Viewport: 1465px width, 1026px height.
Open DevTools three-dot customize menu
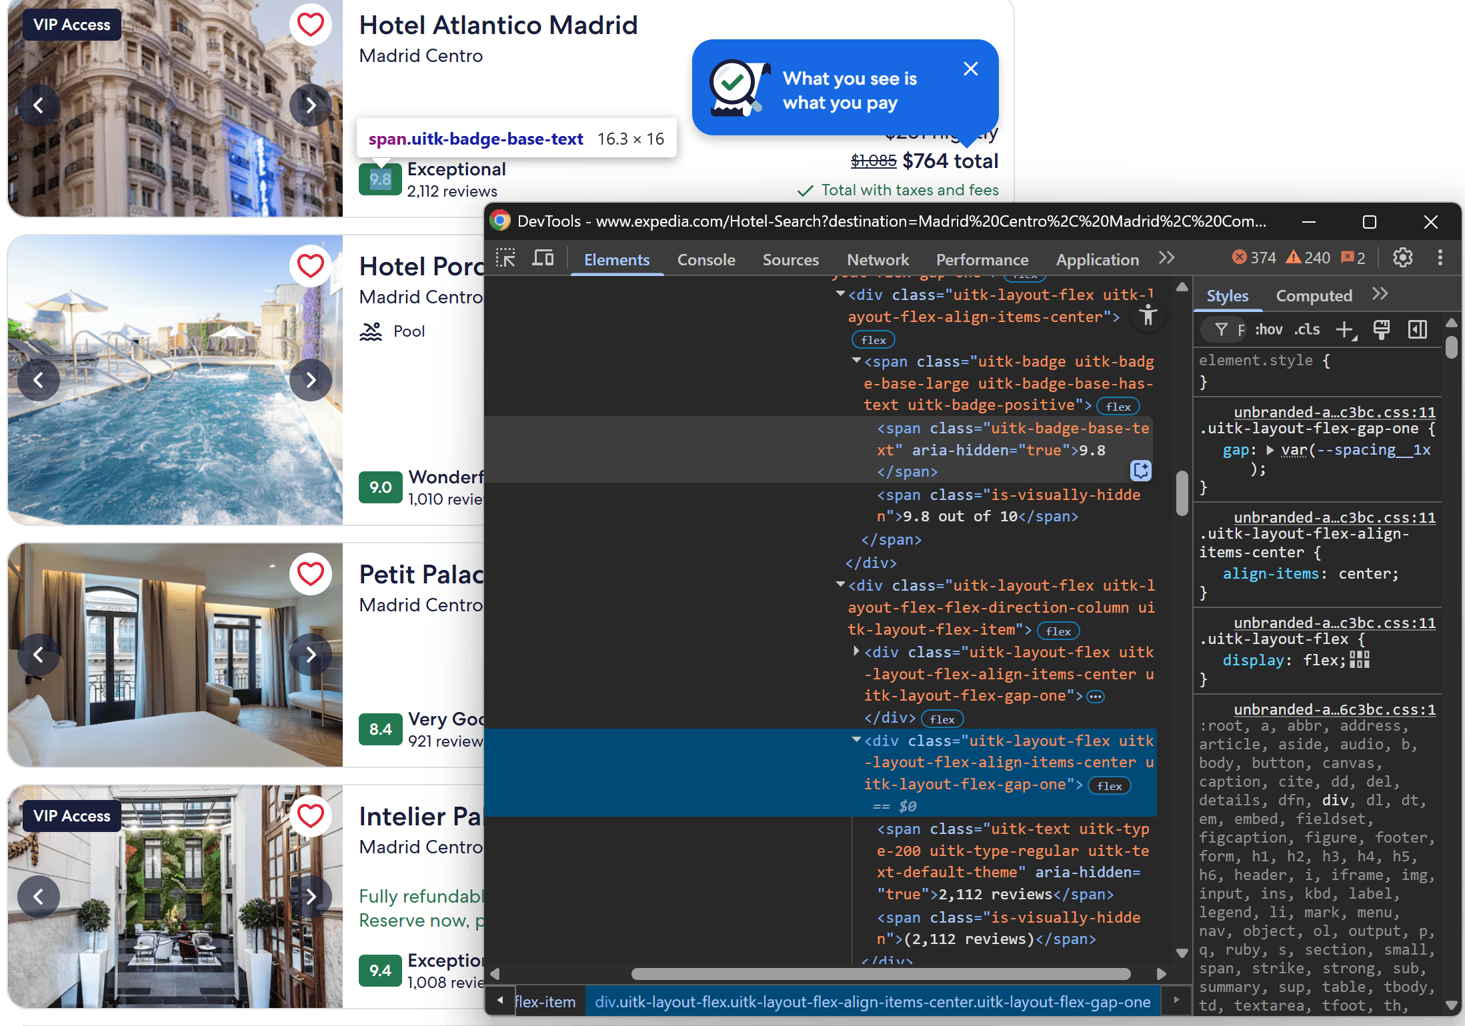coord(1440,258)
